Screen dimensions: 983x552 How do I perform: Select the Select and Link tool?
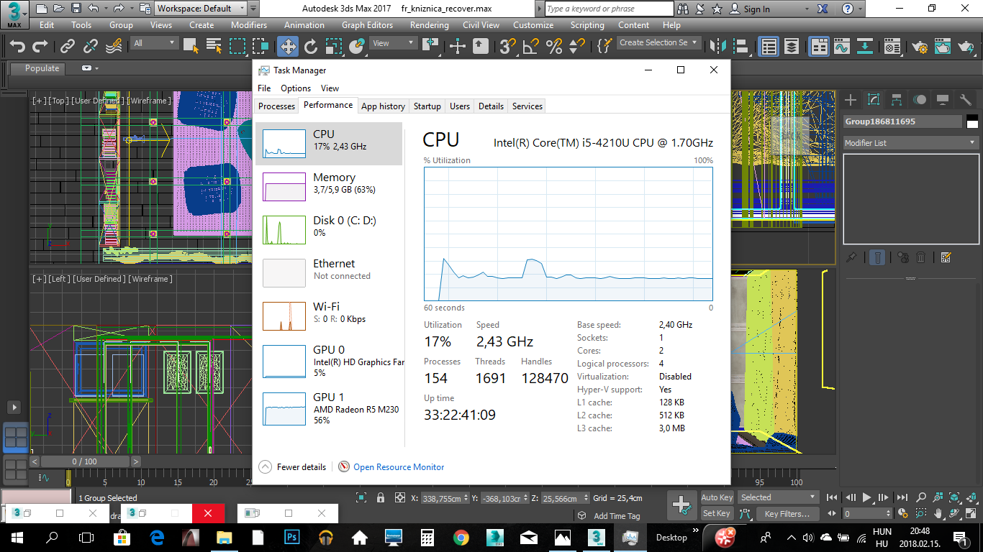(68, 47)
